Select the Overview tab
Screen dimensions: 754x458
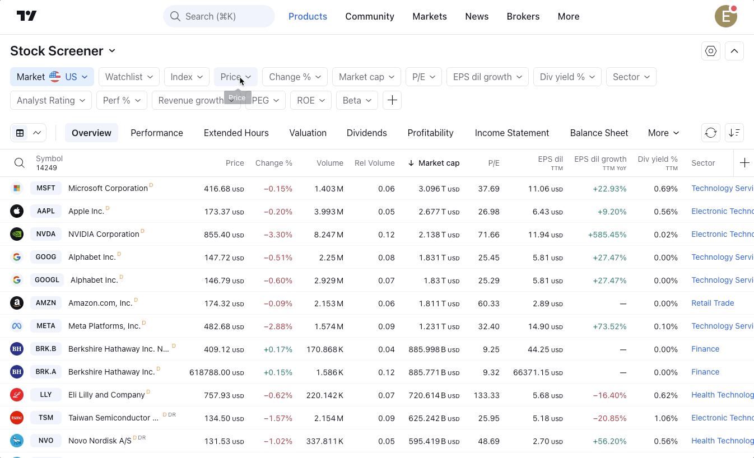tap(91, 133)
